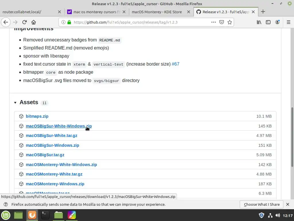Close the mac os monterey cursors tab
Viewport: 294px width, 221px height.
tap(124, 12)
